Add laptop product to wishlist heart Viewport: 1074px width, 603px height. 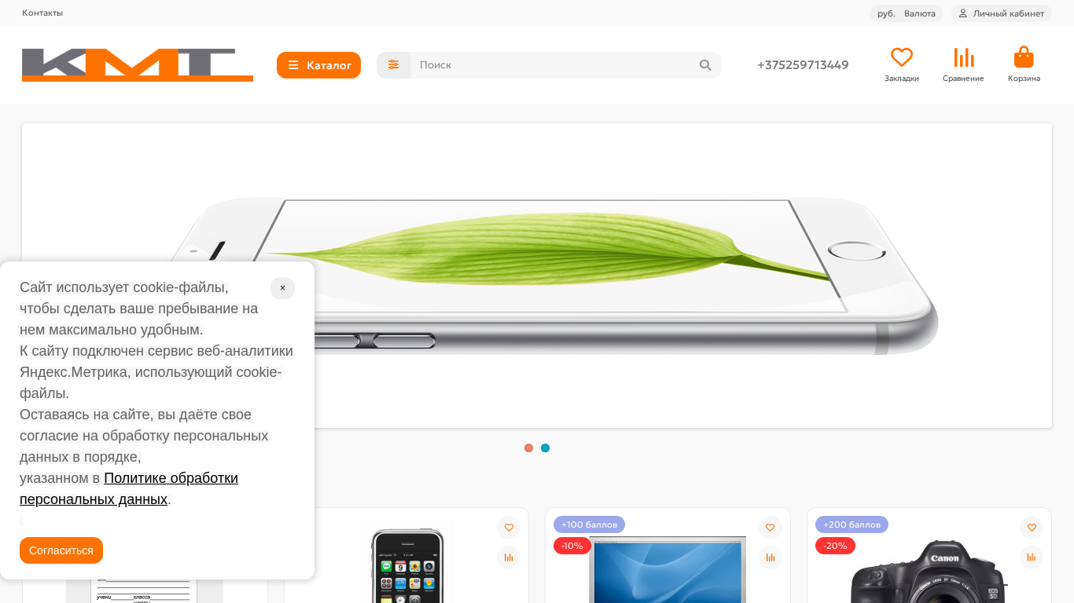[770, 528]
